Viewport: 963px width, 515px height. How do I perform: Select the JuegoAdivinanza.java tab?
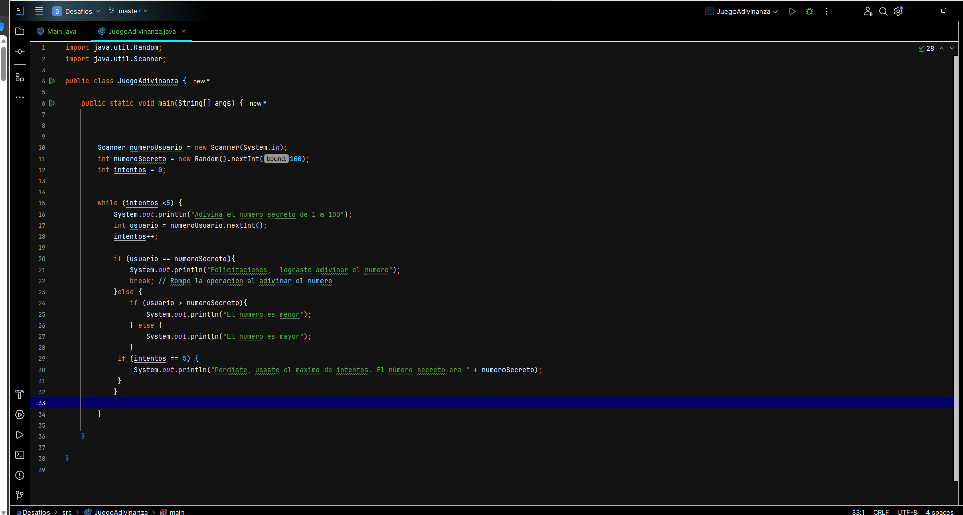click(x=137, y=31)
